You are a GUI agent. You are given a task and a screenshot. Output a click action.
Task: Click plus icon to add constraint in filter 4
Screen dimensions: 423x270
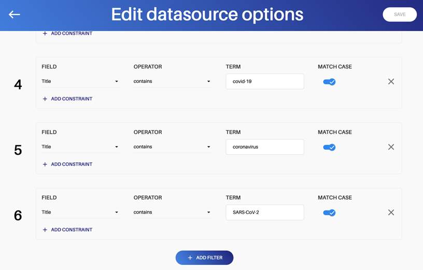coord(45,99)
